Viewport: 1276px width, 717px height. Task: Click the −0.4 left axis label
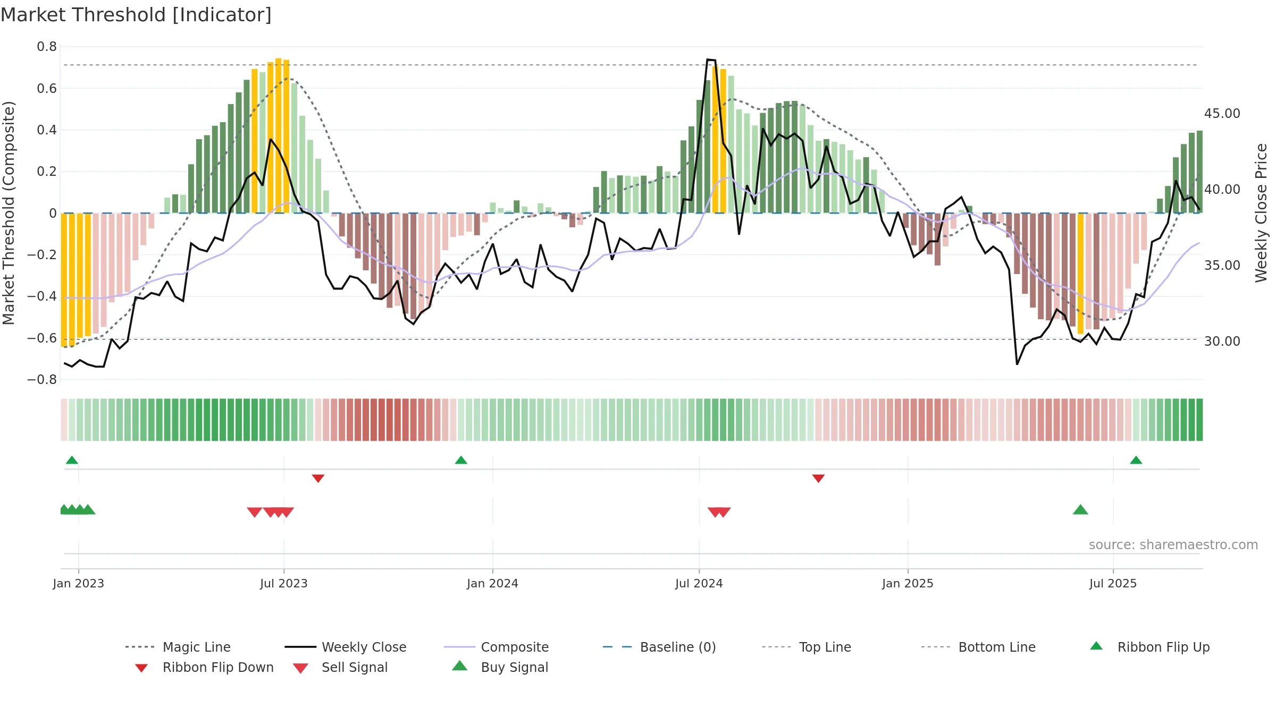coord(42,296)
